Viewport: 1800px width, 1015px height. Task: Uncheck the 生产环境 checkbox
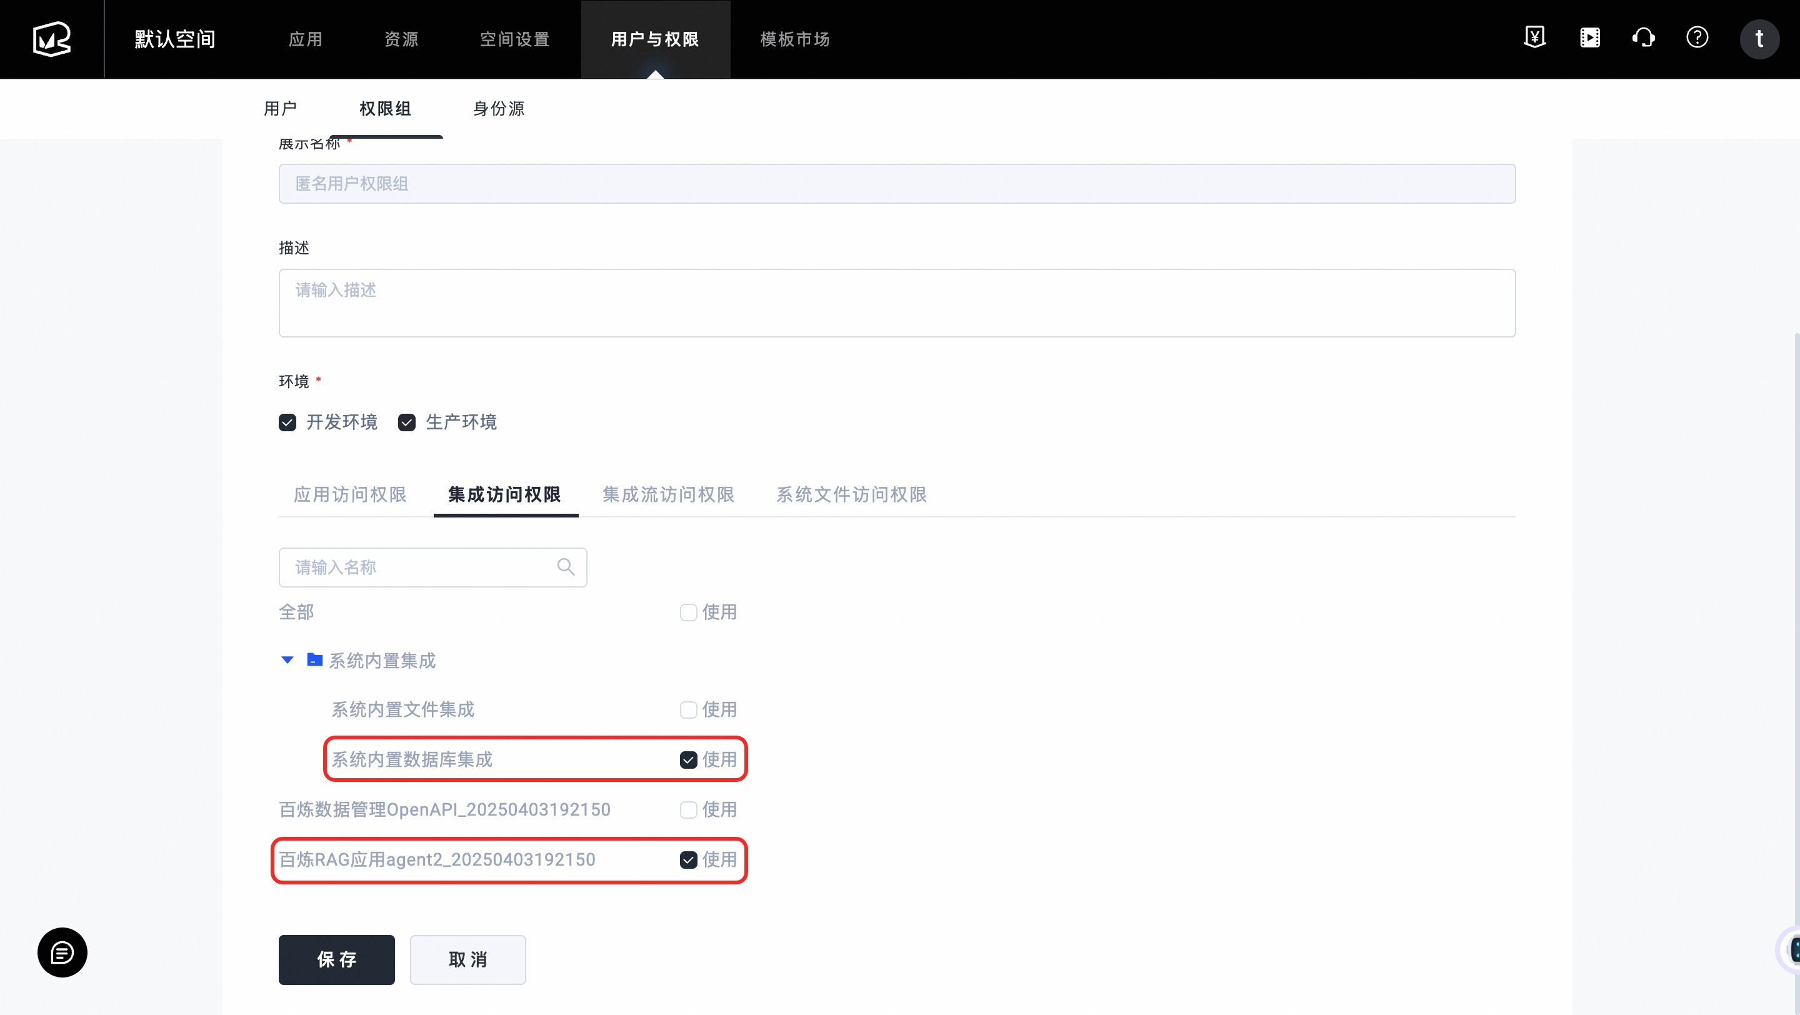coord(407,422)
